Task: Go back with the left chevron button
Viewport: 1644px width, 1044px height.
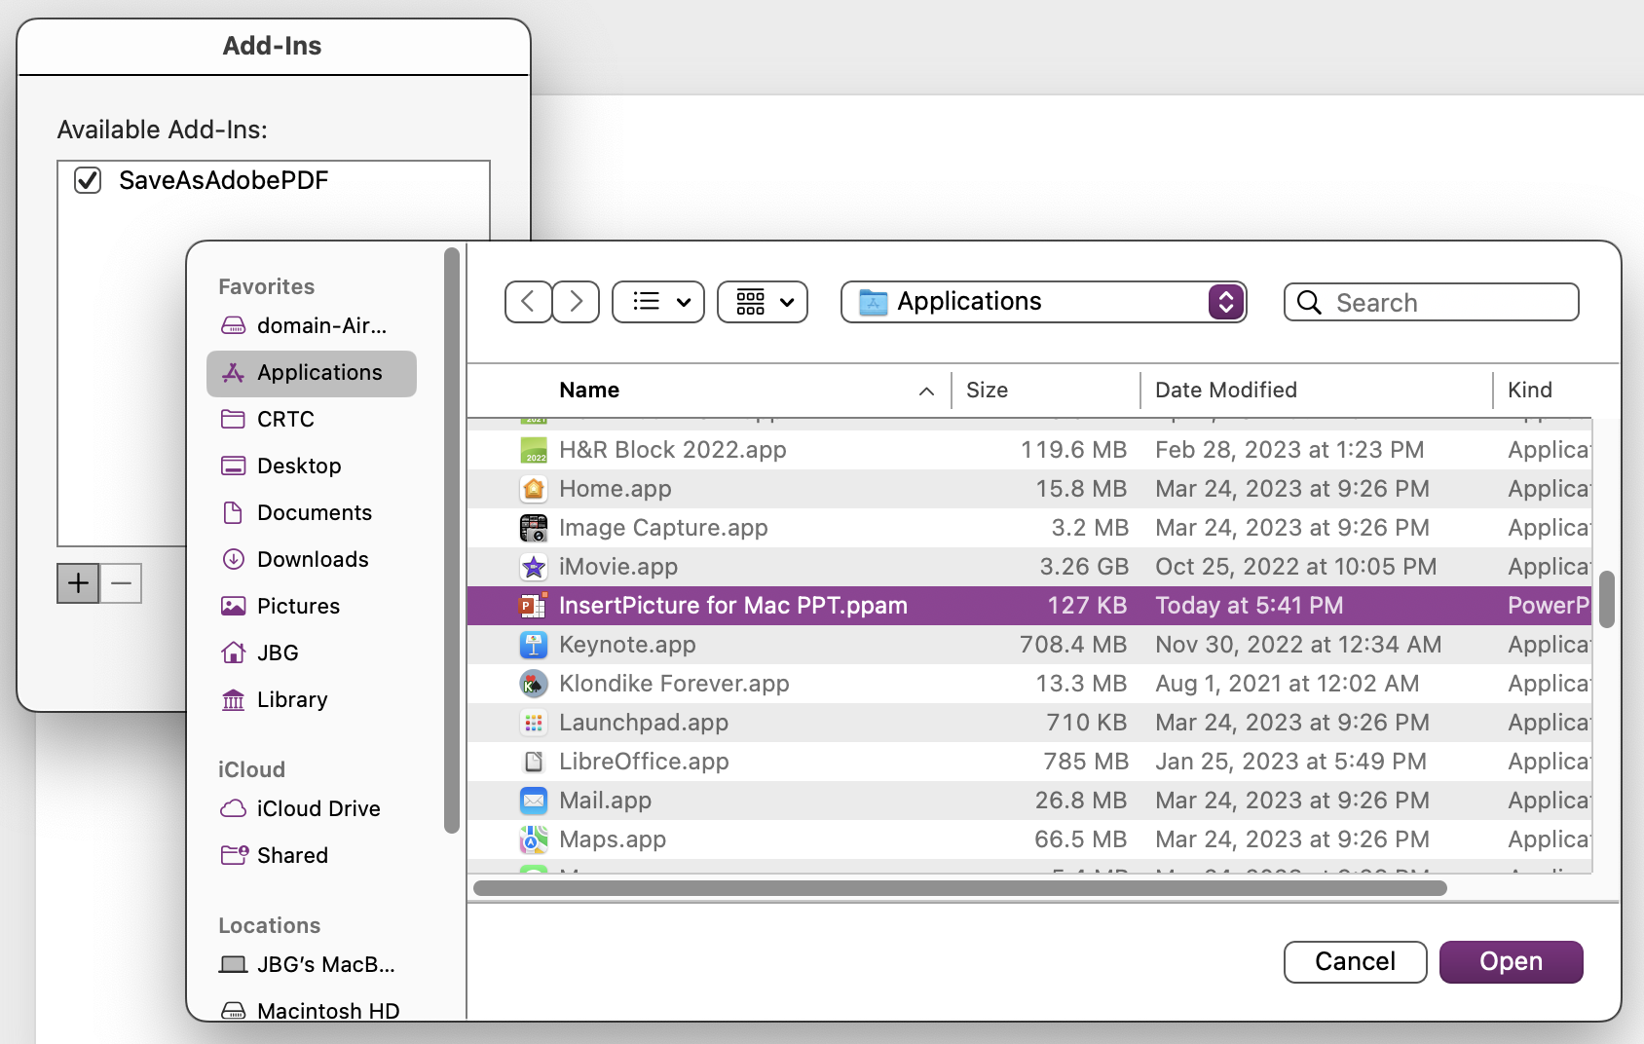Action: tap(528, 302)
